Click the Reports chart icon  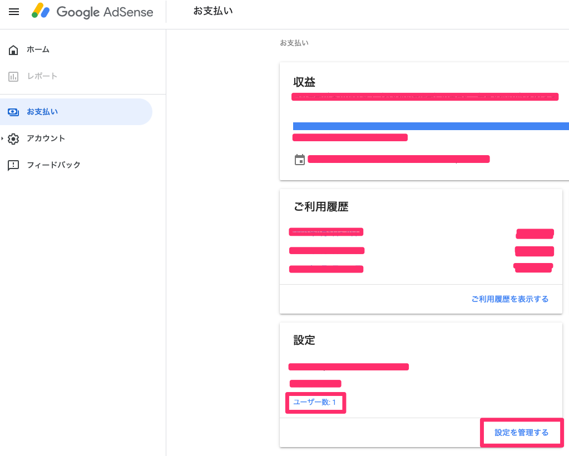[13, 77]
